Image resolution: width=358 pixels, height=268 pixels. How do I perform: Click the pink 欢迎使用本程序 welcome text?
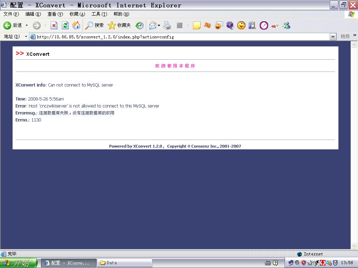(x=175, y=66)
